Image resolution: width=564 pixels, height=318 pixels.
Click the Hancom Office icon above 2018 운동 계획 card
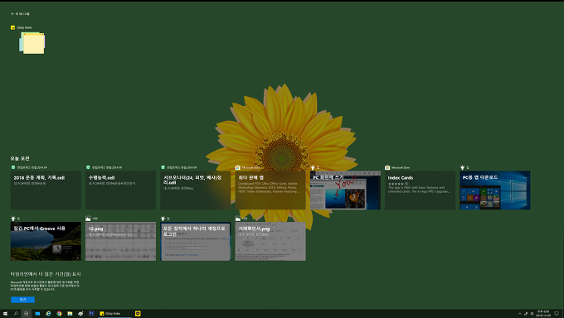[x=13, y=167]
